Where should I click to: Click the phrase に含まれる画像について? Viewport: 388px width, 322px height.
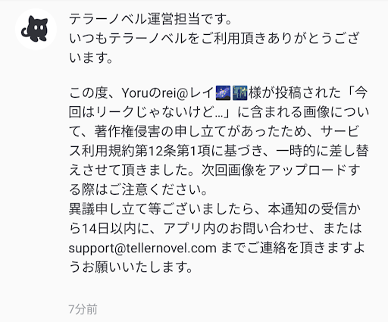pos(303,112)
